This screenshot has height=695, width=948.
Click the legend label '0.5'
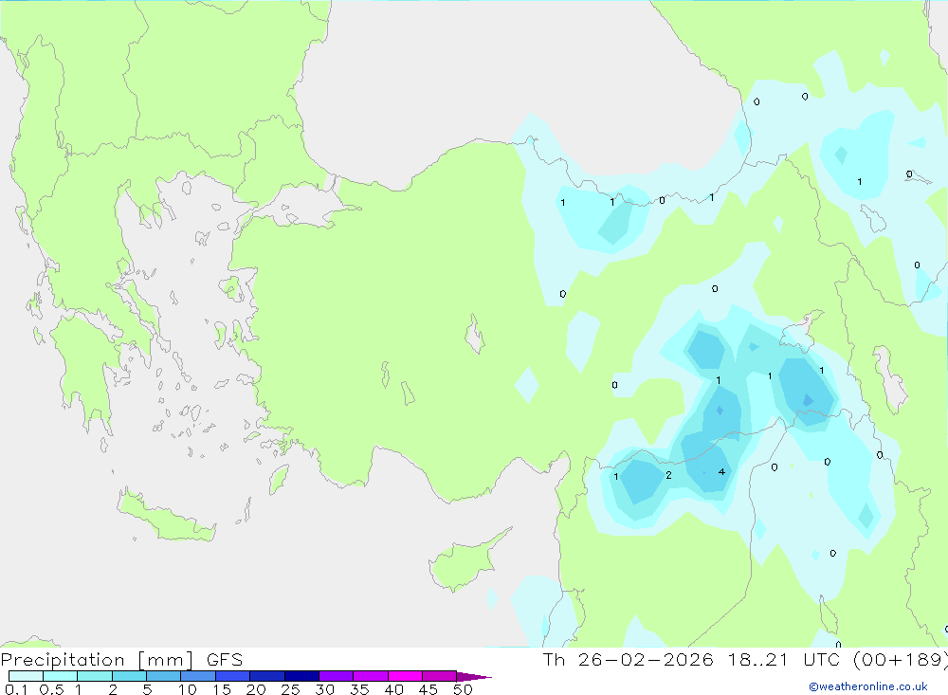coord(51,689)
